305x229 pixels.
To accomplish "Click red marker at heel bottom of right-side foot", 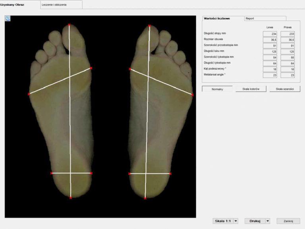I will 145,198.
